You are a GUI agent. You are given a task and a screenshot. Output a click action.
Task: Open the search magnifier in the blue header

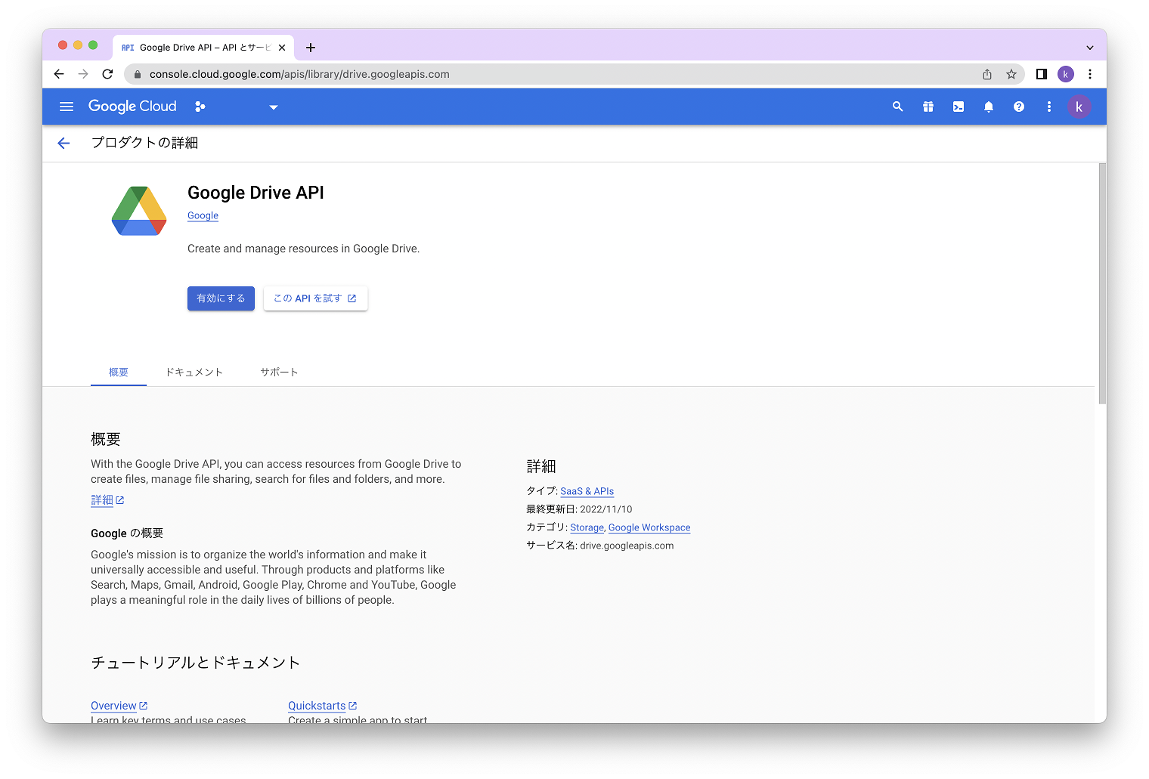[x=897, y=107]
